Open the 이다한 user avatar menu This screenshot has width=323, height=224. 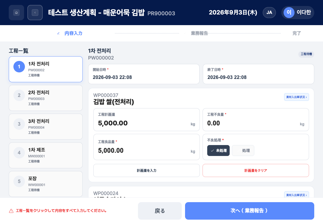pyautogui.click(x=298, y=13)
